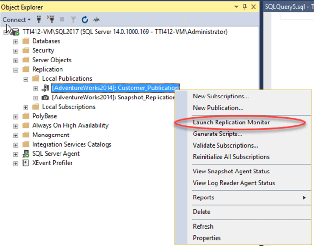Click the Customer_Publication transactional publication icon

pyautogui.click(x=45, y=88)
